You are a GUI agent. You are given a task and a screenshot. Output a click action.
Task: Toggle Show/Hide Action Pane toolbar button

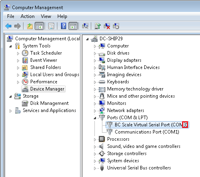[x=73, y=26]
